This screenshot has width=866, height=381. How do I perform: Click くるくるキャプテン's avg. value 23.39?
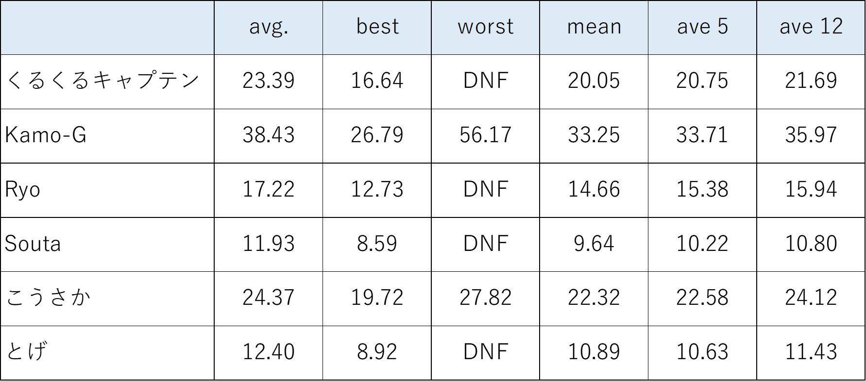(269, 81)
